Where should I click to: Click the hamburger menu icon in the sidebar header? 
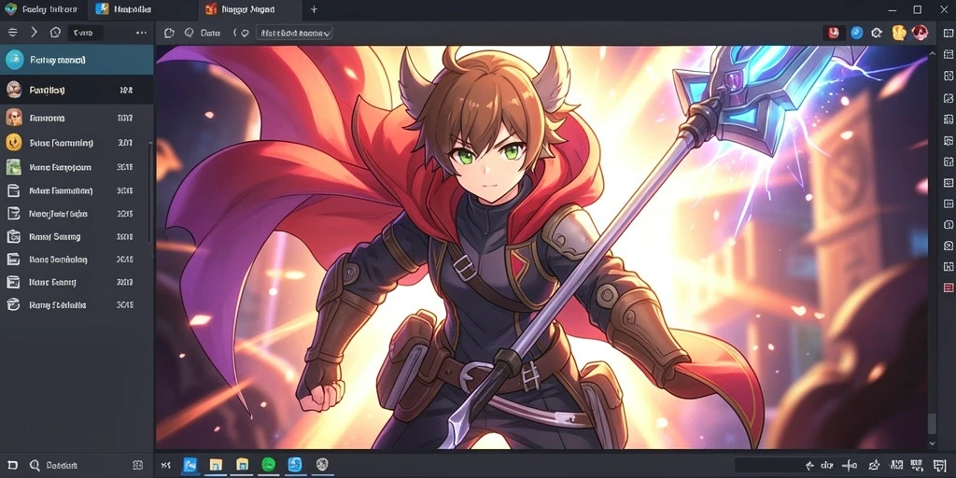click(13, 33)
